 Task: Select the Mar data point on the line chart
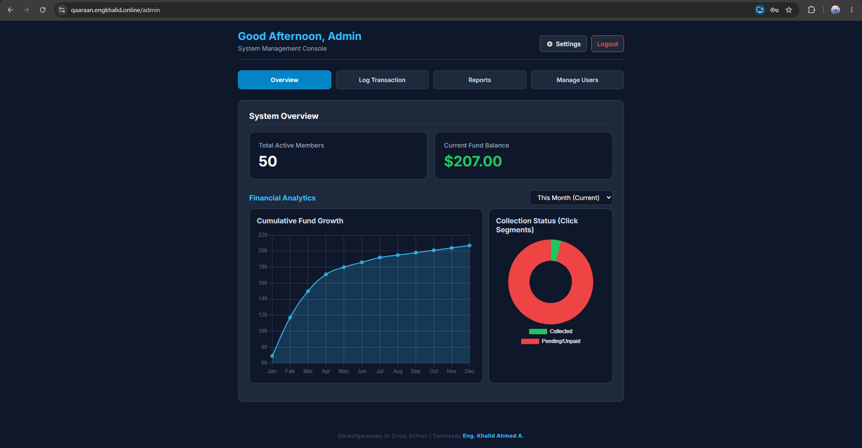coord(308,291)
